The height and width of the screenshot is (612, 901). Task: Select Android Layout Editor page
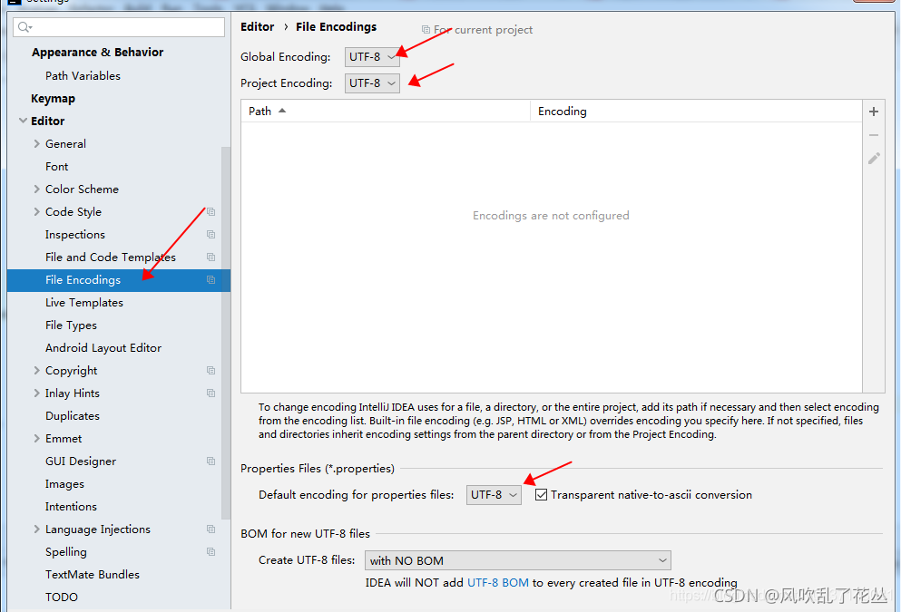tap(103, 348)
